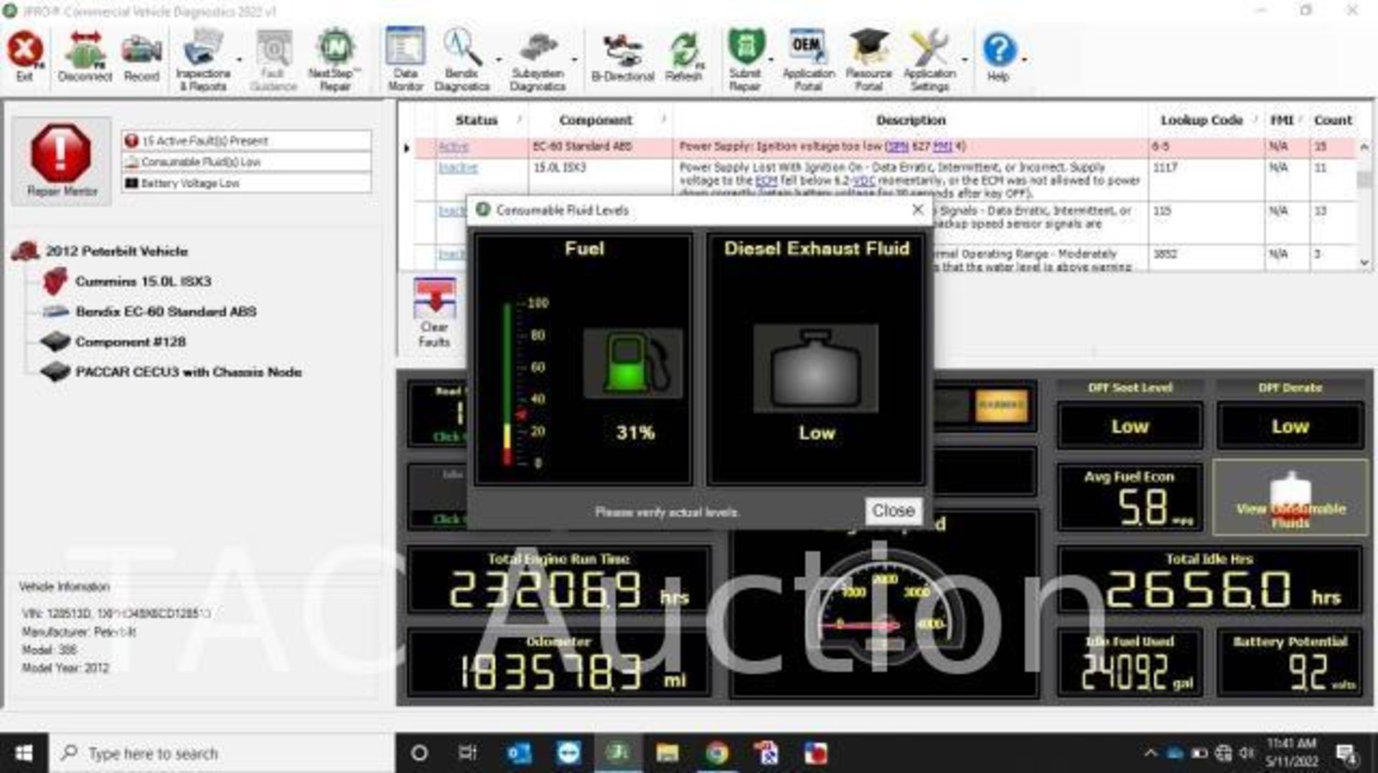Click the Submit Repair icon

(745, 60)
